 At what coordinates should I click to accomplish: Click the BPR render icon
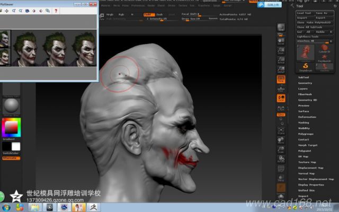click(281, 28)
